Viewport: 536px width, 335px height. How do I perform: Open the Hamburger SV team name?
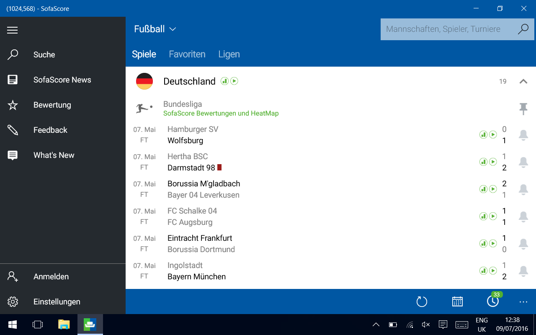pos(193,129)
